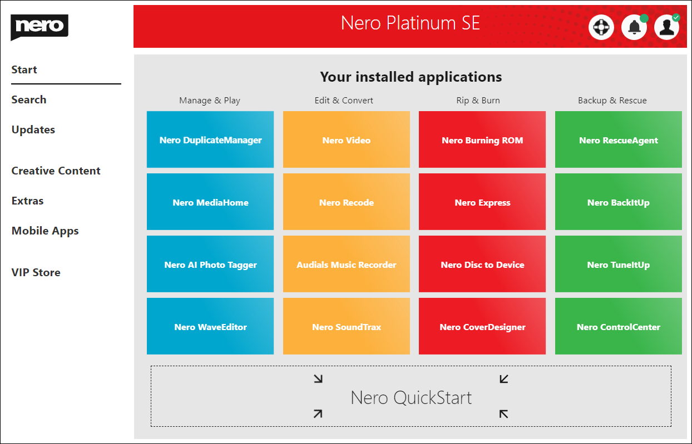Click the bottom-right arrow in QuickStart
Image resolution: width=692 pixels, height=444 pixels.
pos(503,413)
